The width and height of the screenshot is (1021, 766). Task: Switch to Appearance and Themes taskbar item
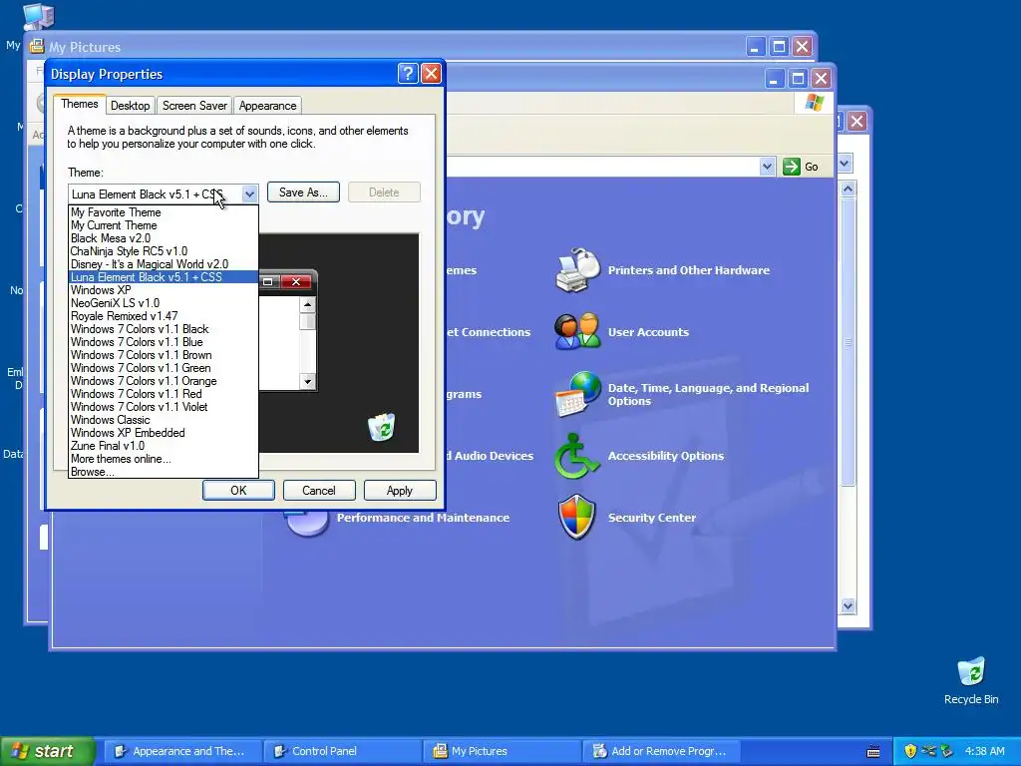(181, 751)
